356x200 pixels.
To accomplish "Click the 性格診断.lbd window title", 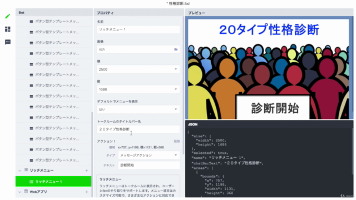I will tap(178, 3).
